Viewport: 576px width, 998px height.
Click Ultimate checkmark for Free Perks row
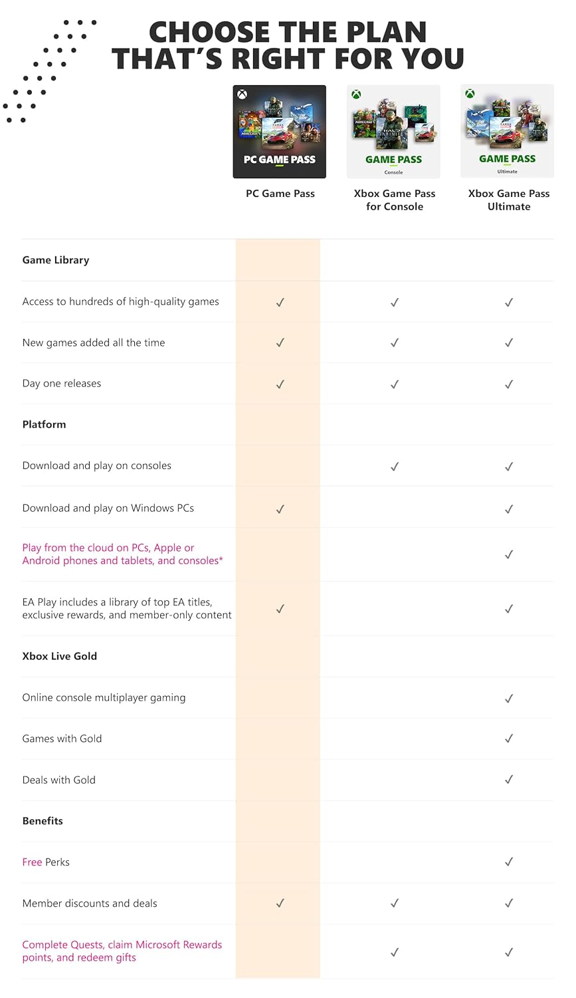tap(509, 862)
